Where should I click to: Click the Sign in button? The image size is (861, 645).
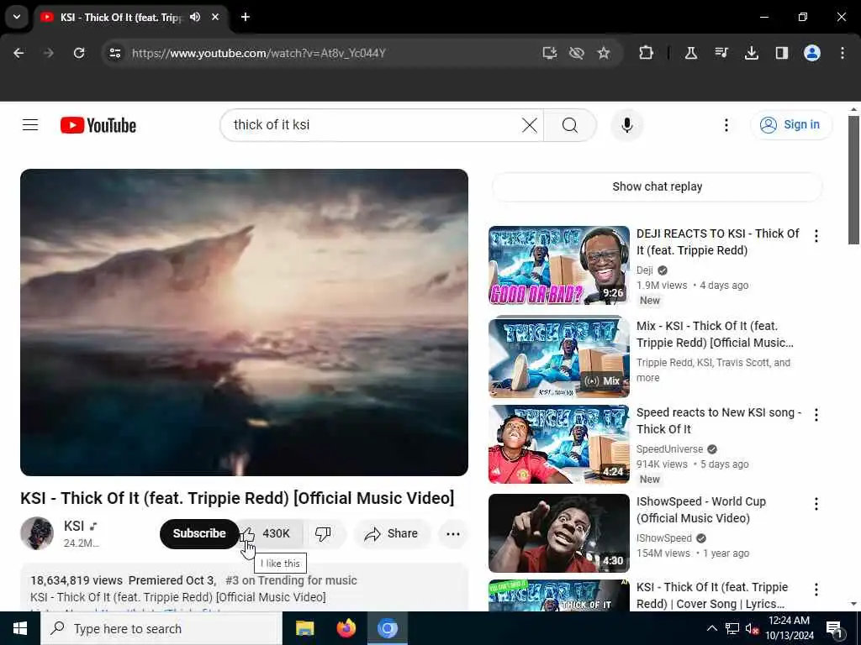click(x=792, y=125)
